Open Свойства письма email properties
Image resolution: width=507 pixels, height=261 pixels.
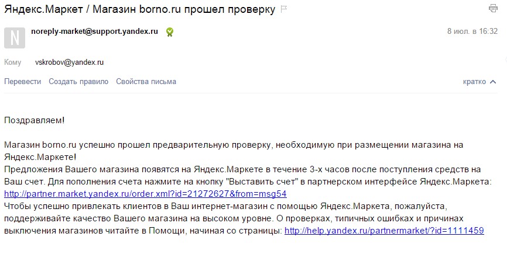(146, 82)
